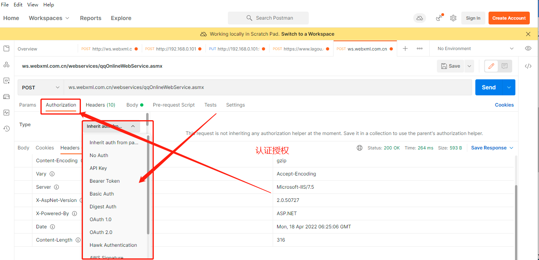Viewport: 539px width, 260px height.
Task: Open the Overview tab
Action: pyautogui.click(x=27, y=49)
